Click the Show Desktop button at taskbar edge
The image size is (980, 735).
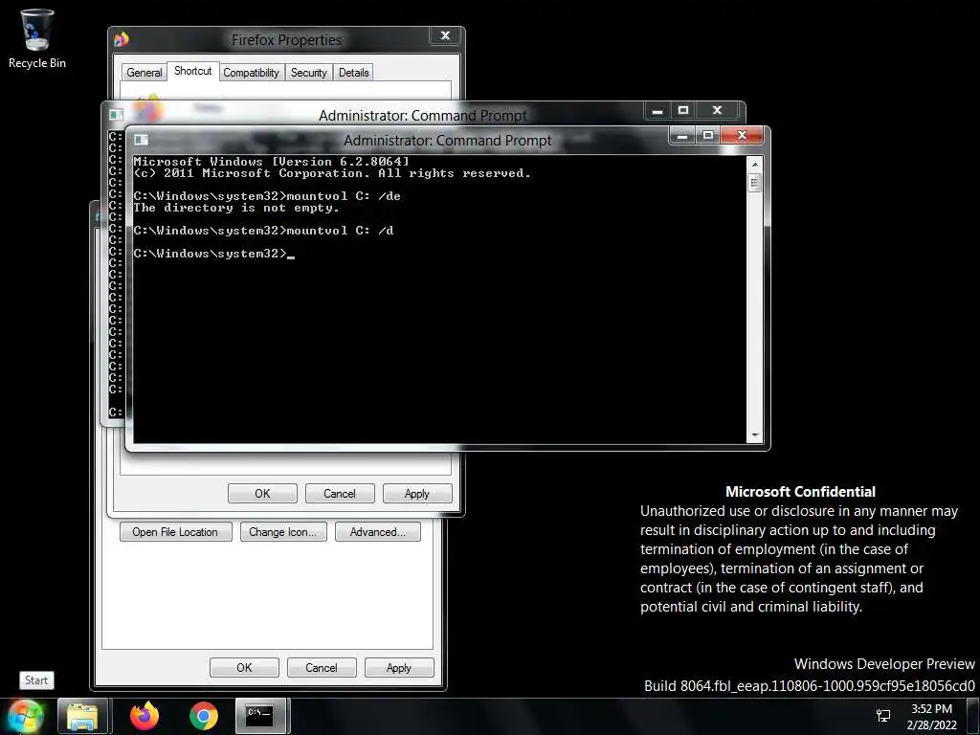(x=973, y=716)
